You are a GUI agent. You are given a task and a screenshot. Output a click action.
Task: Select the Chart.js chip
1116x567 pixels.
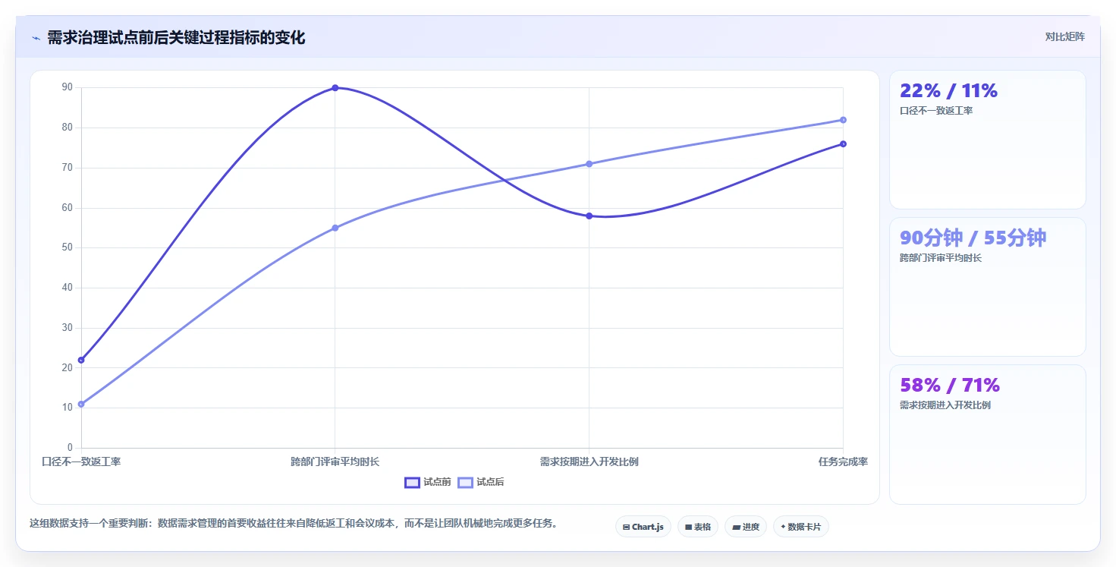(643, 526)
